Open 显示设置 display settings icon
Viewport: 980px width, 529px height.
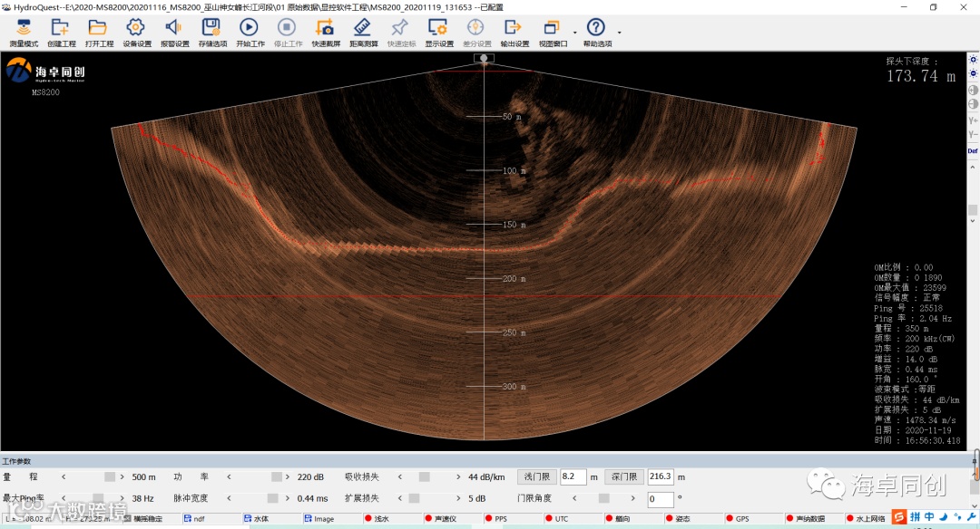click(438, 28)
